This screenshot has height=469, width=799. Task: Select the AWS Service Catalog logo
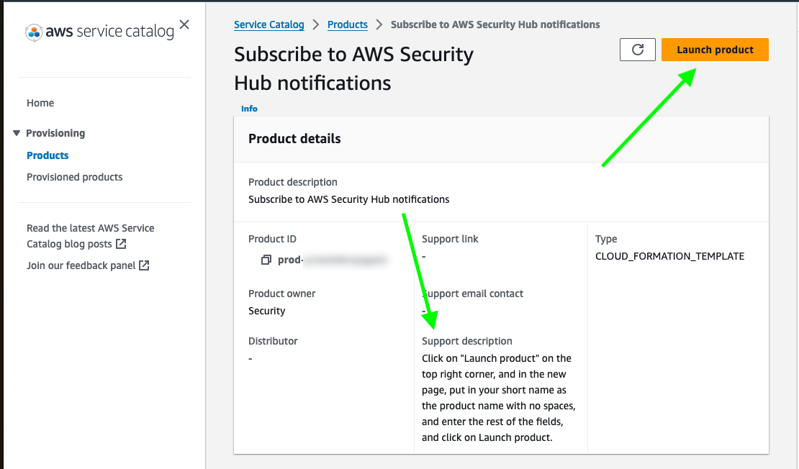(101, 32)
